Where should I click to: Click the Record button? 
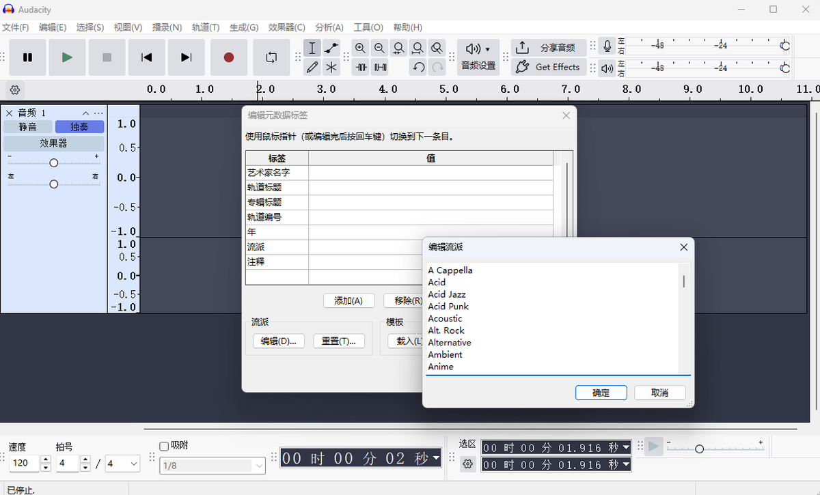pos(228,57)
